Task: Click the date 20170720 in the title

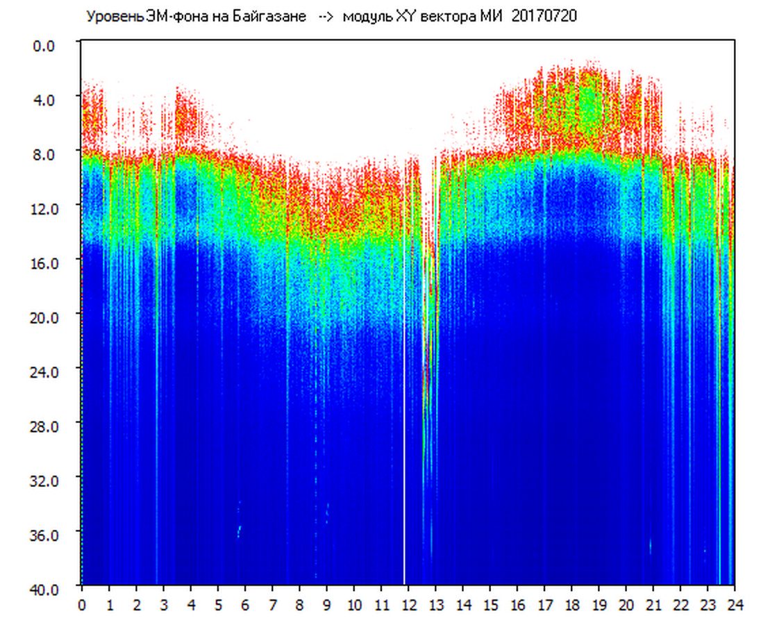Action: coord(544,17)
